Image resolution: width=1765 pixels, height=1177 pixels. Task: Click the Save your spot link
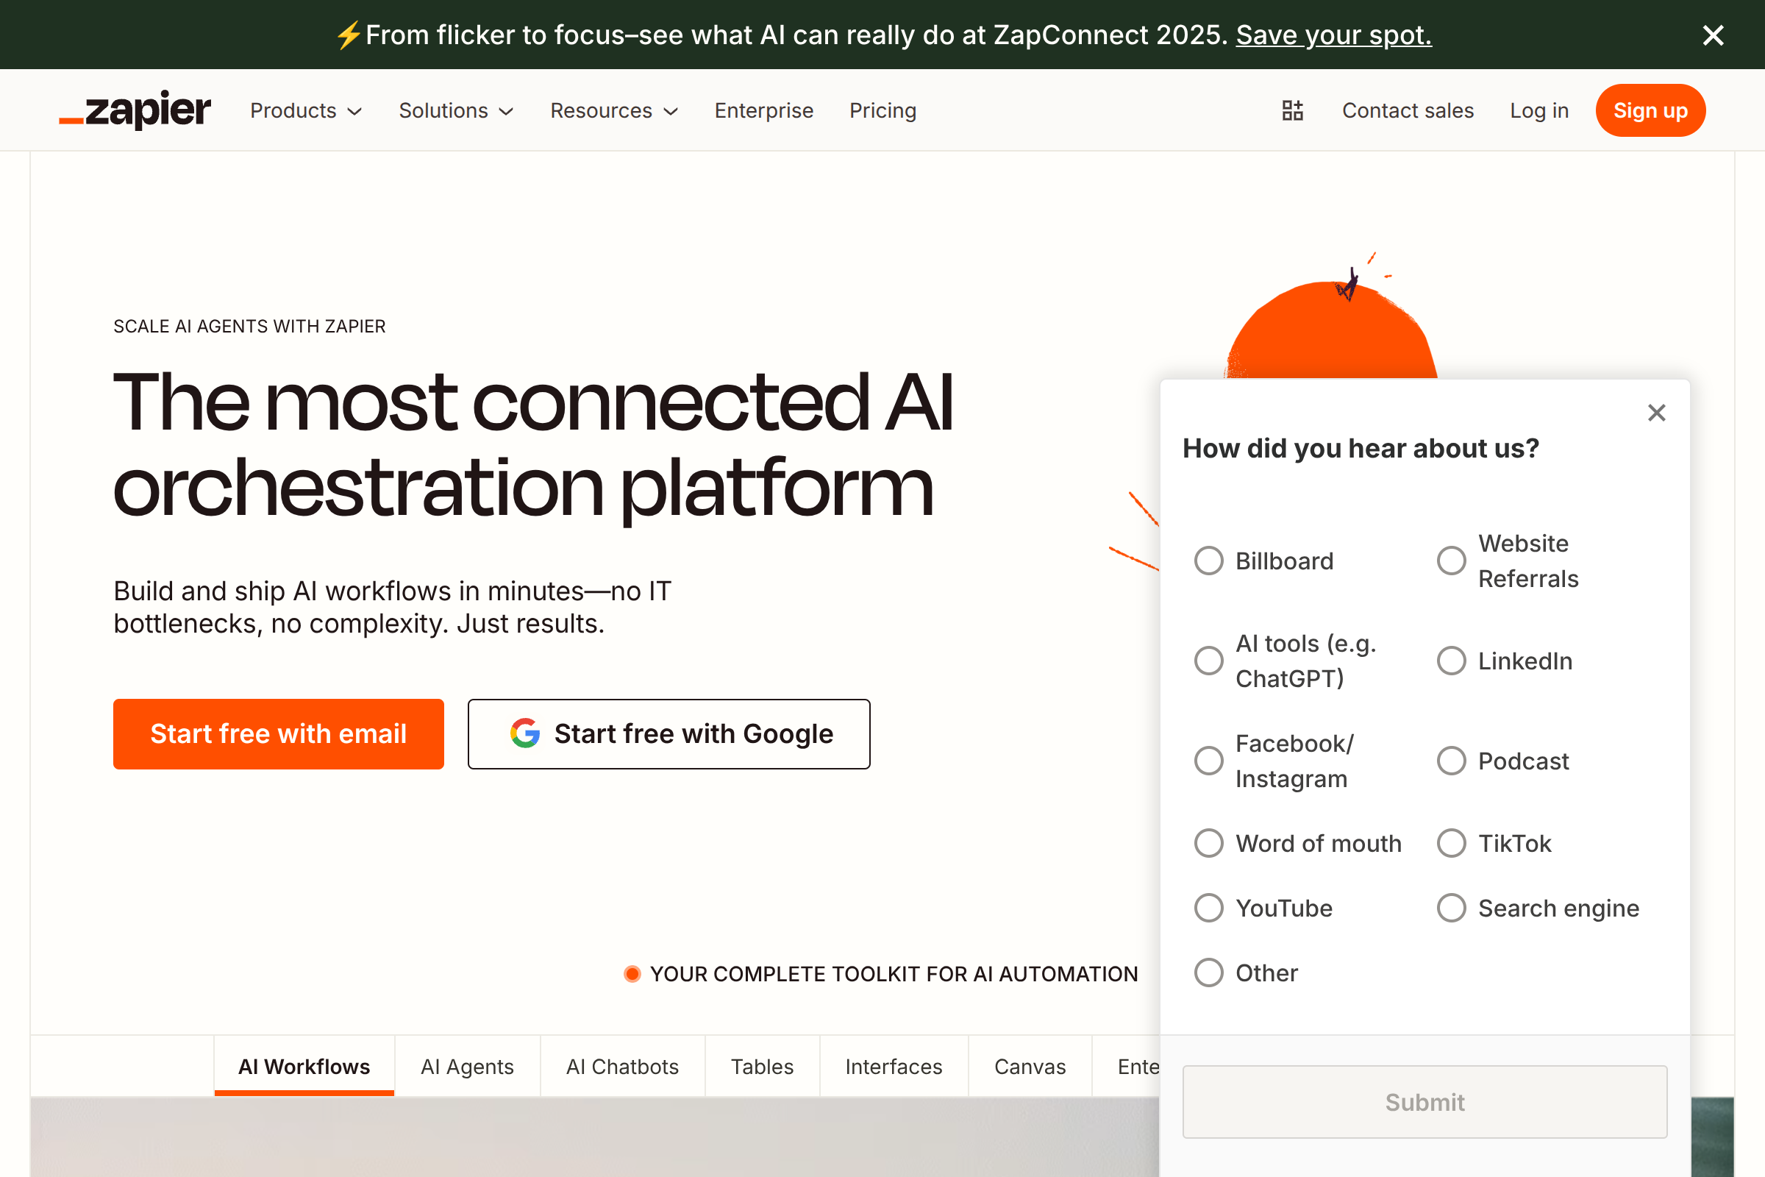pos(1333,35)
